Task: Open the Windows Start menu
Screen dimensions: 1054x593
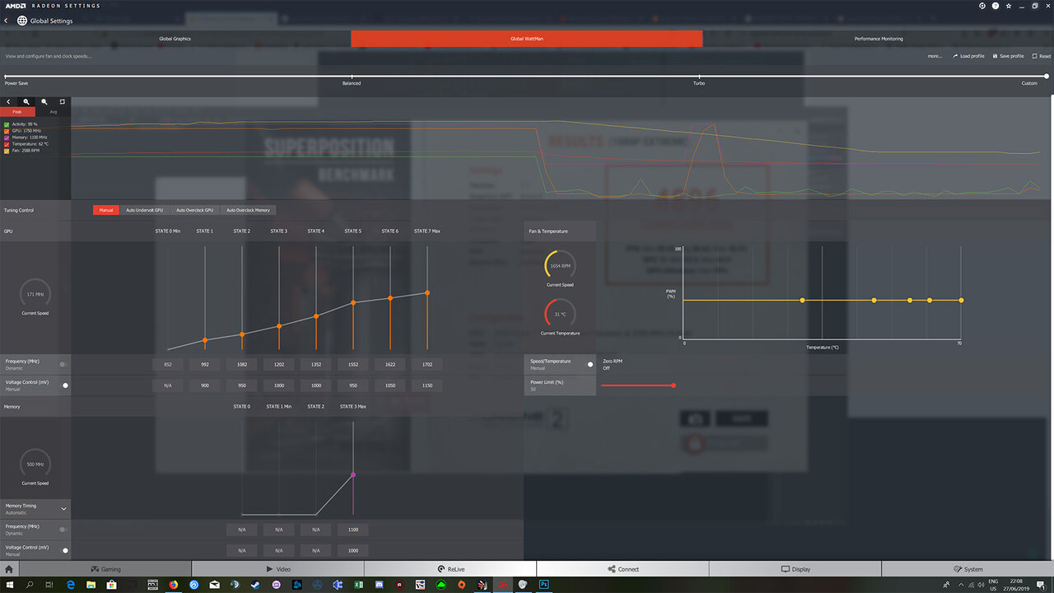Action: tap(9, 585)
